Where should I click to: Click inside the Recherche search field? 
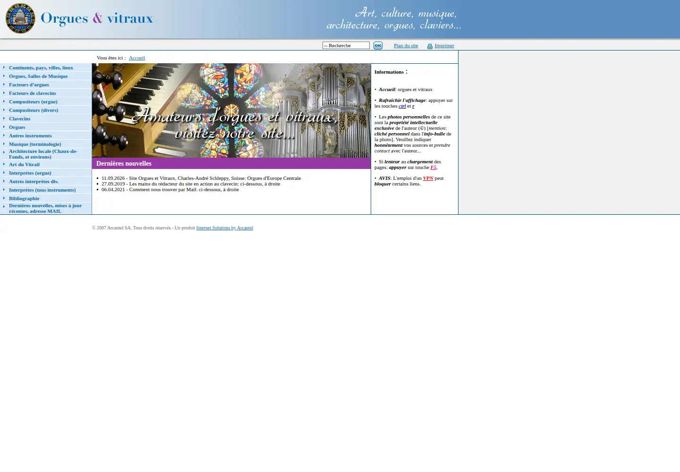(x=346, y=45)
